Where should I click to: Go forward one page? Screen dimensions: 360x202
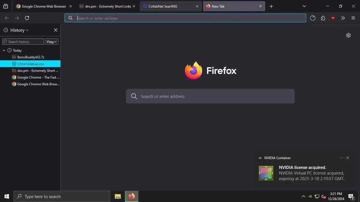[x=17, y=18]
